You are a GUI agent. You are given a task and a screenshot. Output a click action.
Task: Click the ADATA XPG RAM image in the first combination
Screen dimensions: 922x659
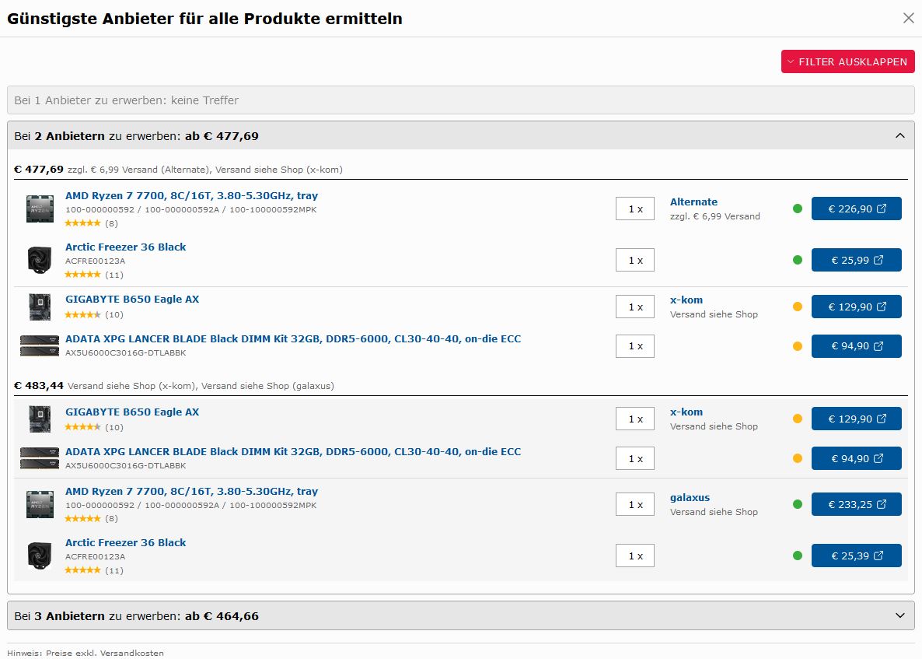coord(39,346)
